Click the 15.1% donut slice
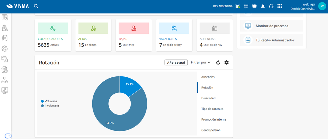328x139 pixels. 130,84
